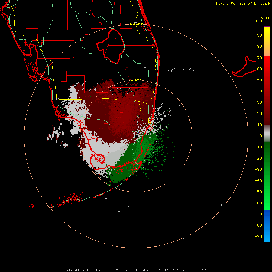This screenshot has width=272, height=272.
Task: Click the -80 value on the velocity scale
Action: click(x=258, y=225)
